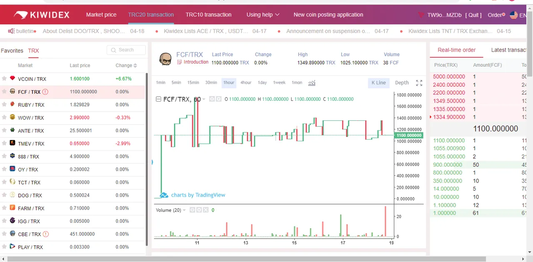Open the Using help dropdown
Screen dimensions: 533x262
263,15
